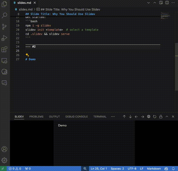Image resolution: width=178 pixels, height=171 pixels.
Task: Open the Slidev sidebar icon
Action: click(4, 72)
